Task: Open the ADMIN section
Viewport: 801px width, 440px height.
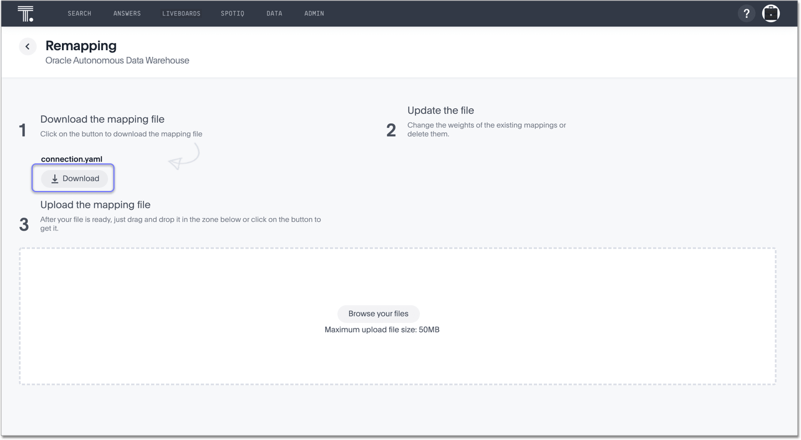Action: (314, 13)
